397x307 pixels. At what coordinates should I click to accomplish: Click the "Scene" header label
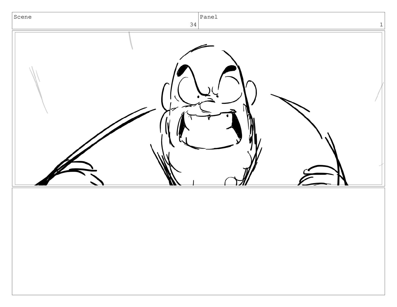(x=23, y=17)
